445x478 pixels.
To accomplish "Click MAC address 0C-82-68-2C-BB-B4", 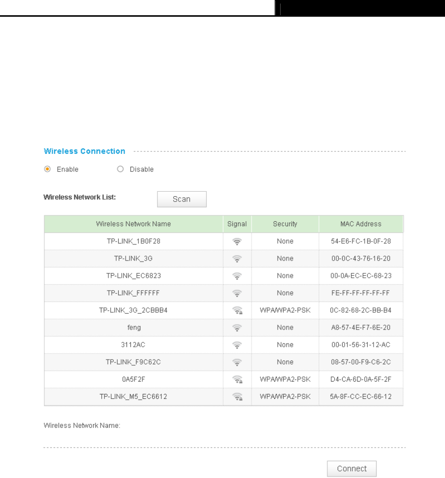I will point(360,310).
